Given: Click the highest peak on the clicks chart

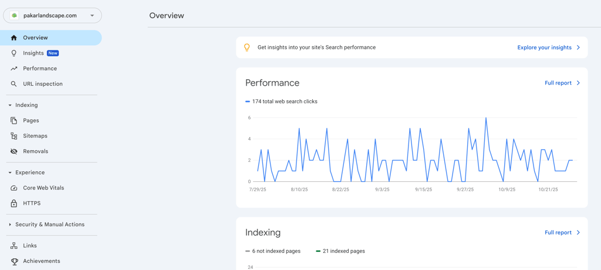Looking at the screenshot, I should [x=486, y=118].
